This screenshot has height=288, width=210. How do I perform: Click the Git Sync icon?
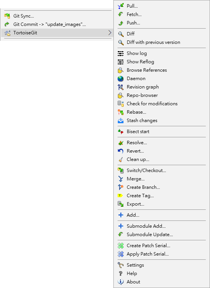[x=7, y=16]
